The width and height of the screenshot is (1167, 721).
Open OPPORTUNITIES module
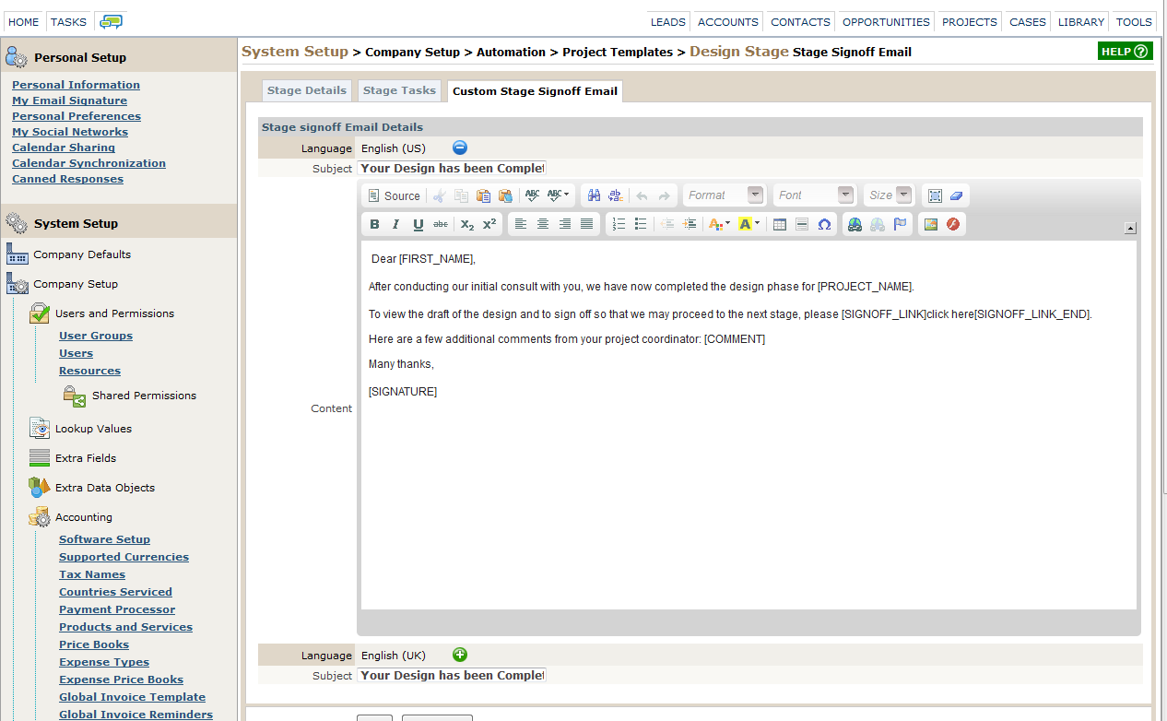pyautogui.click(x=886, y=21)
